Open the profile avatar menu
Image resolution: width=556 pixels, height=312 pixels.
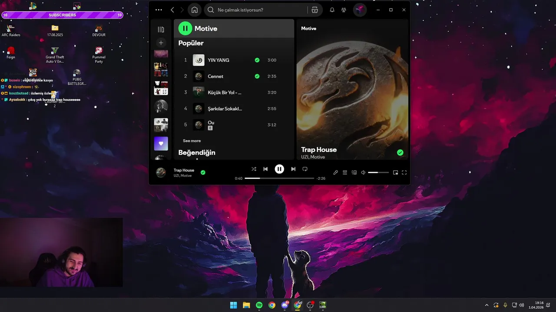(x=360, y=10)
